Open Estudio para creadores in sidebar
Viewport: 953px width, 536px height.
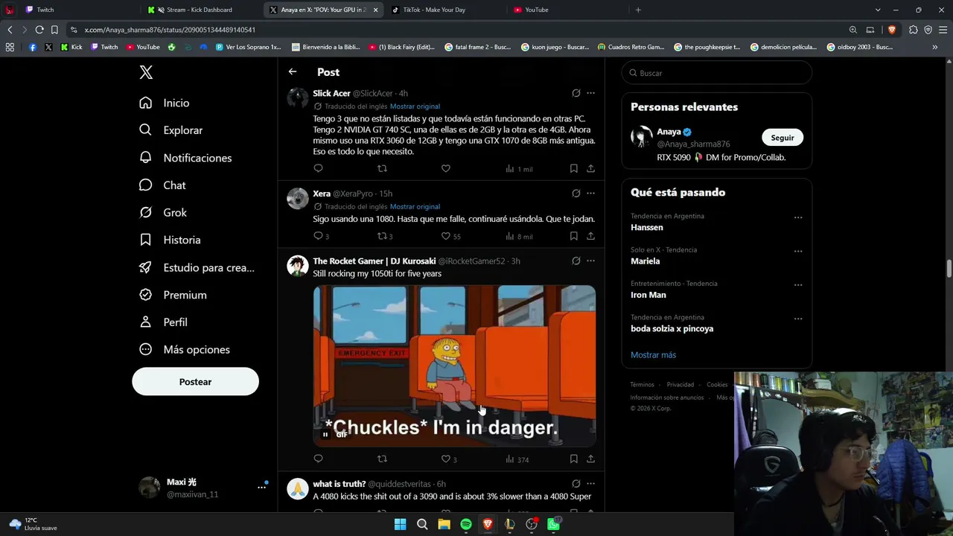pyautogui.click(x=197, y=267)
